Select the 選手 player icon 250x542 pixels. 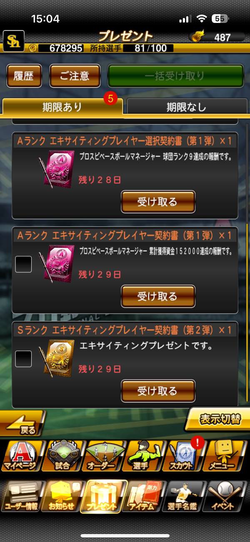(x=145, y=456)
